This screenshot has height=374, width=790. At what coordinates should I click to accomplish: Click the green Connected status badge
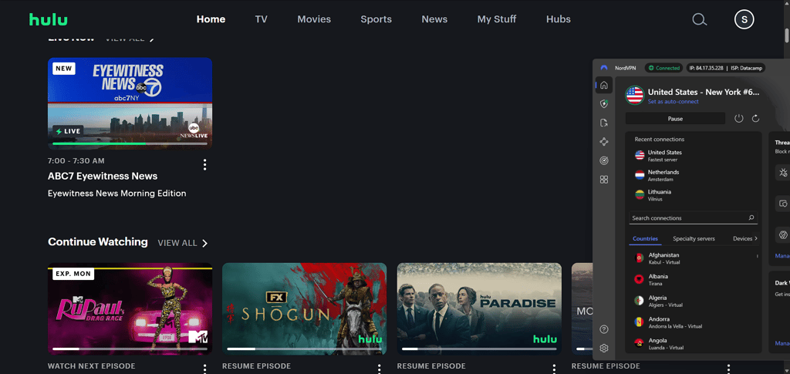[663, 67]
